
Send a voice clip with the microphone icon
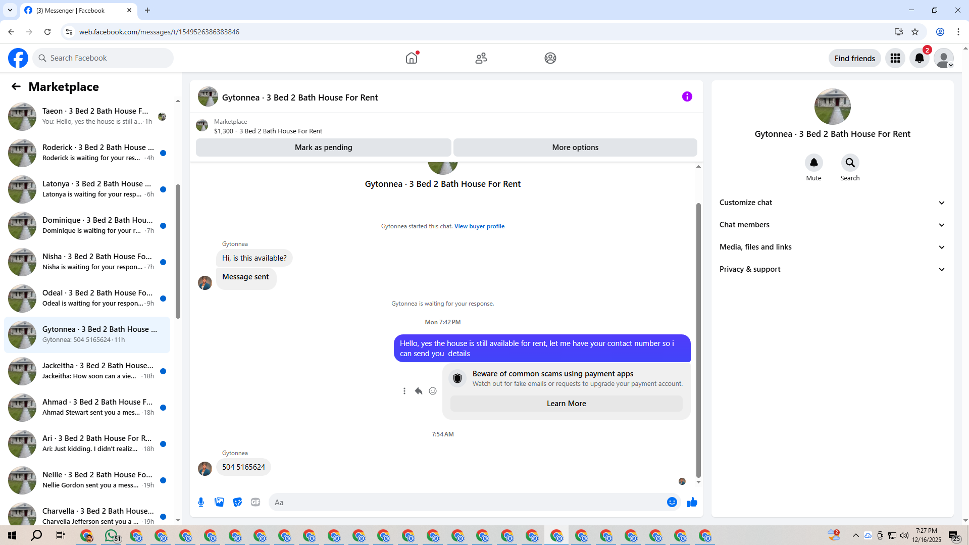[x=201, y=502]
